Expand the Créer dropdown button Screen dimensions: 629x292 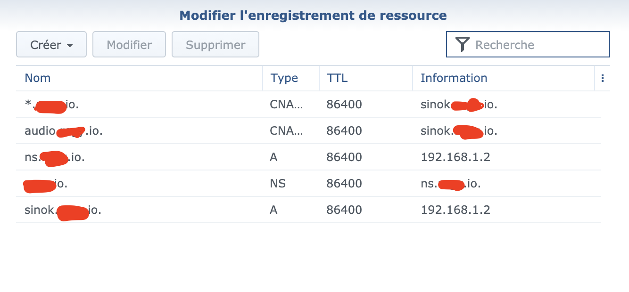(51, 45)
